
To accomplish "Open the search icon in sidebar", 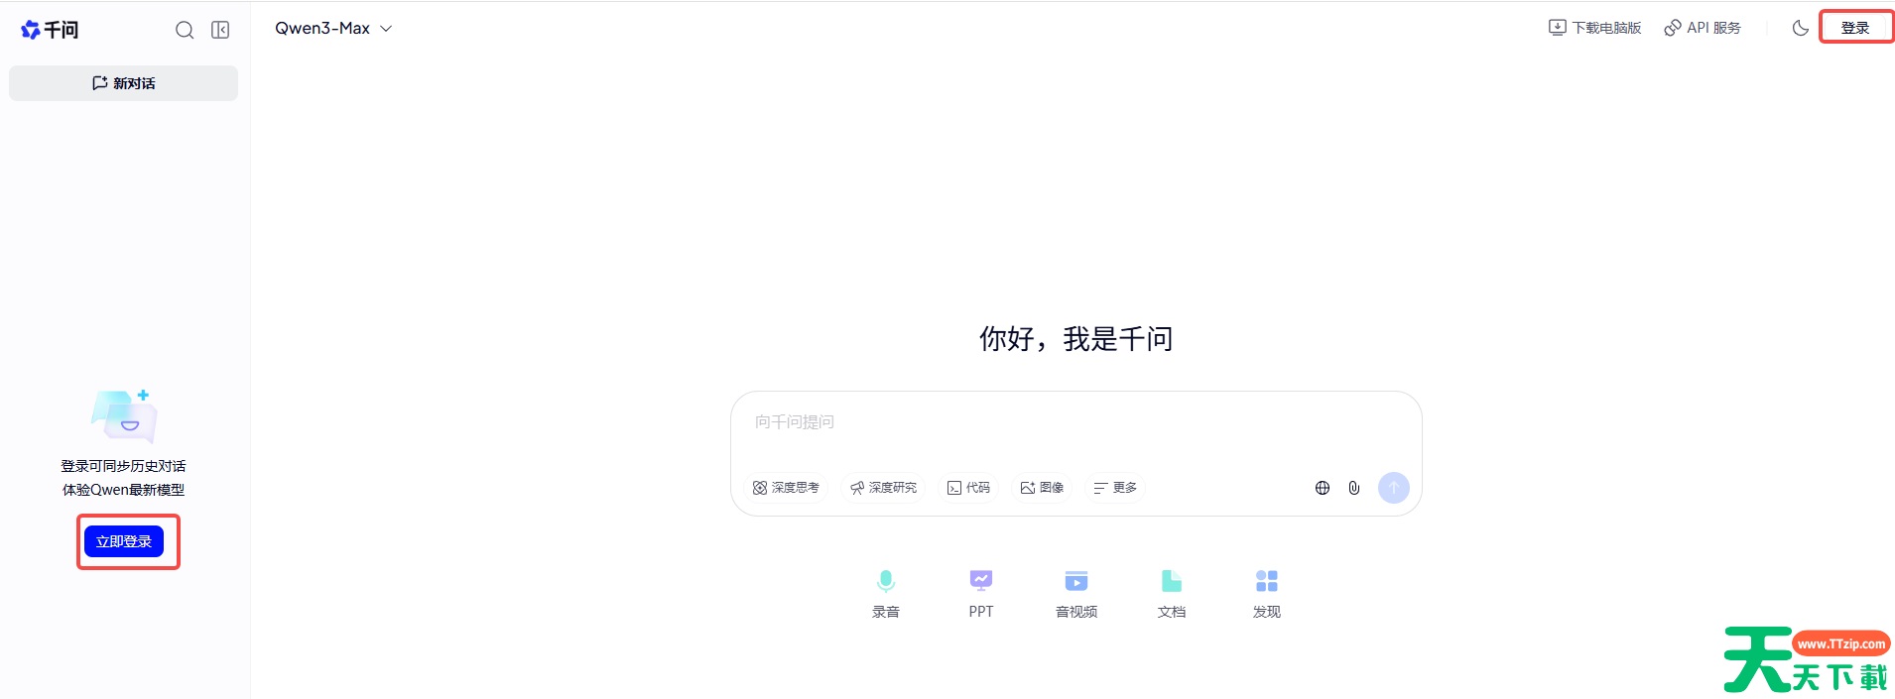I will [185, 30].
